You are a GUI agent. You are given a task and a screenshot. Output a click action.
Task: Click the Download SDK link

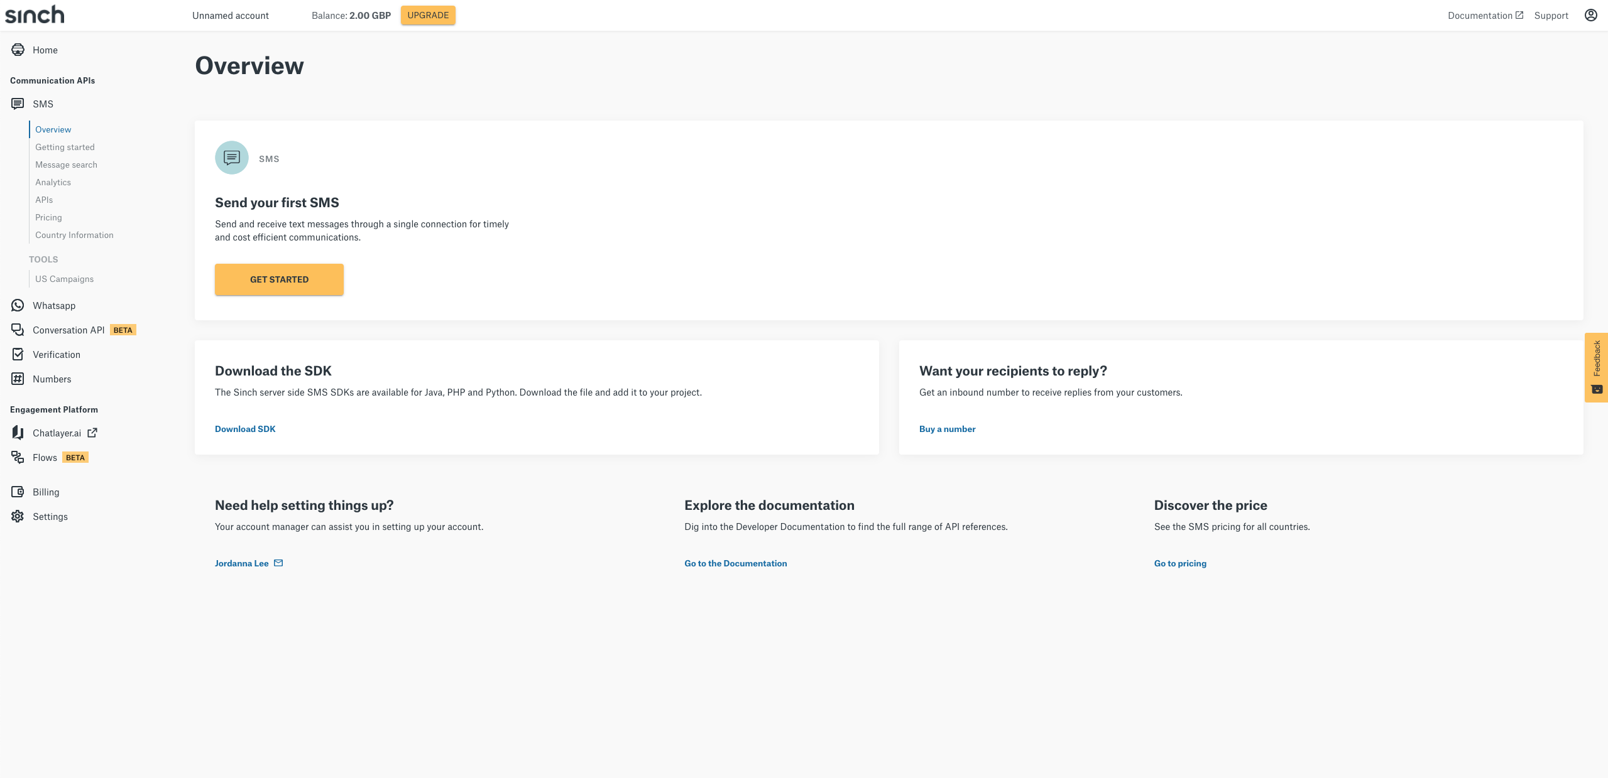(245, 429)
